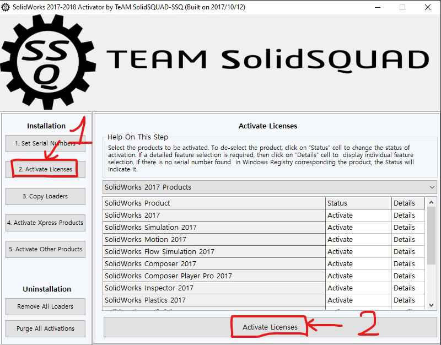
Task: Toggle Status cell for SolidWorks Motion 2017
Action: (358, 239)
